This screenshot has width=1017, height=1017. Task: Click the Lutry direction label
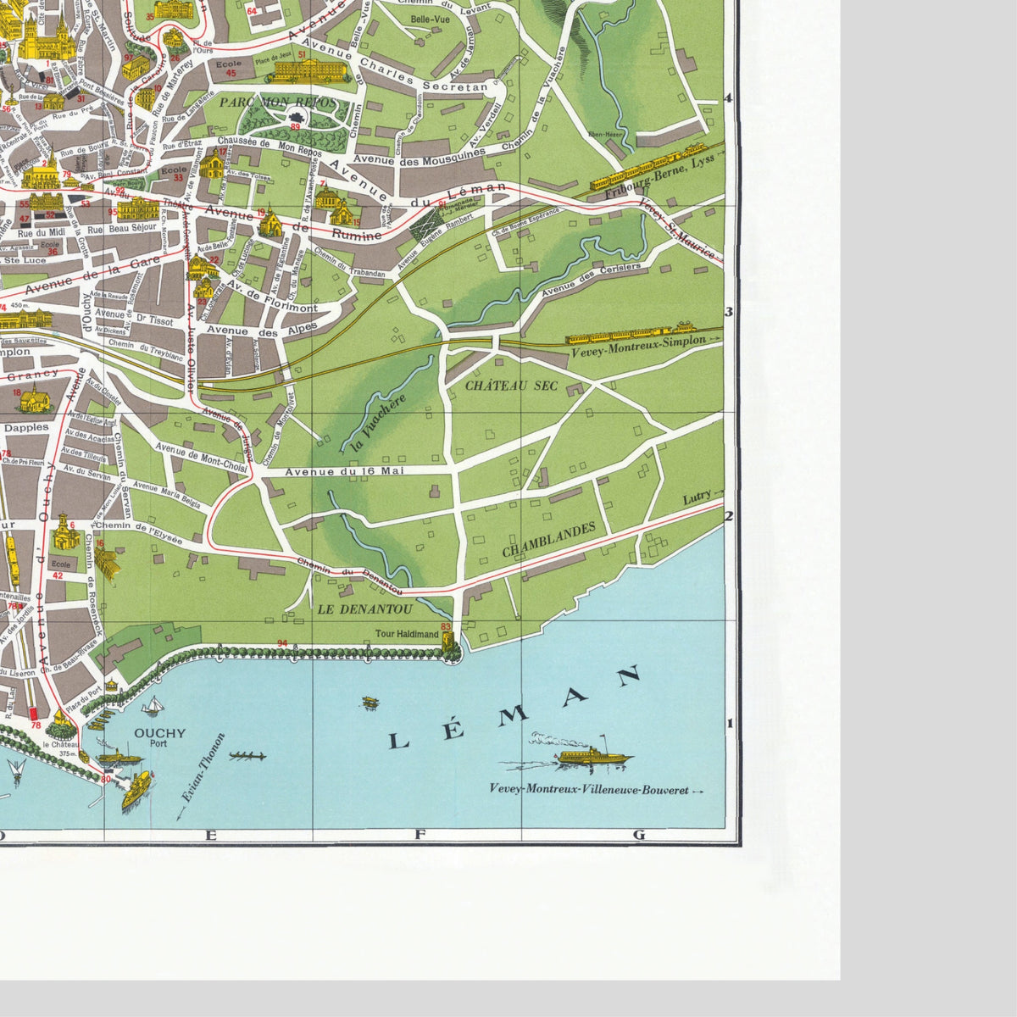point(697,498)
